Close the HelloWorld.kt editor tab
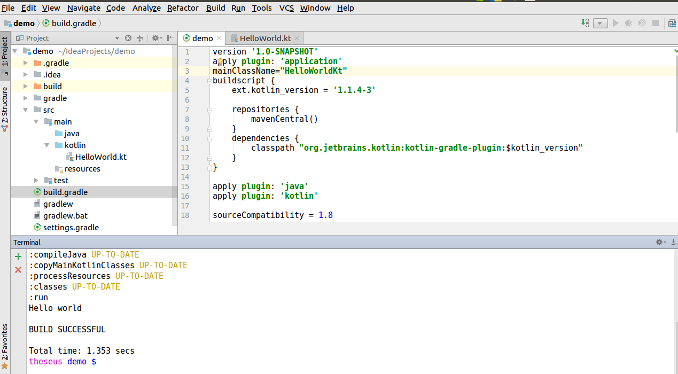This screenshot has height=374, width=678. [x=297, y=38]
